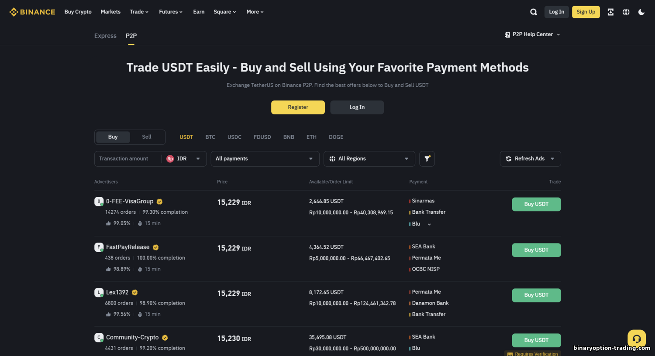Click thumbs-up icon beside 99.56%

tap(108, 314)
